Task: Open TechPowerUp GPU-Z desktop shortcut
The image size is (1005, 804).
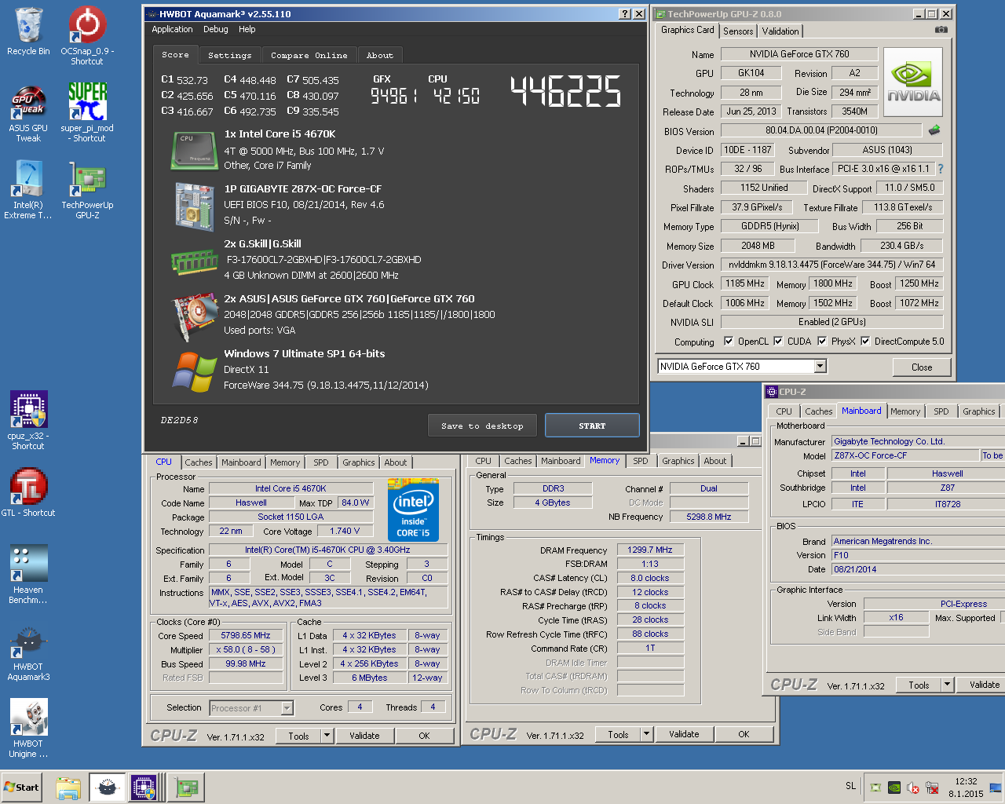Action: pos(87,189)
